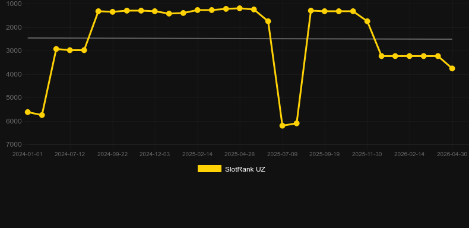The image size is (469, 228).
Task: Click the data point above the 2025-02-14 label
Action: pyautogui.click(x=198, y=10)
